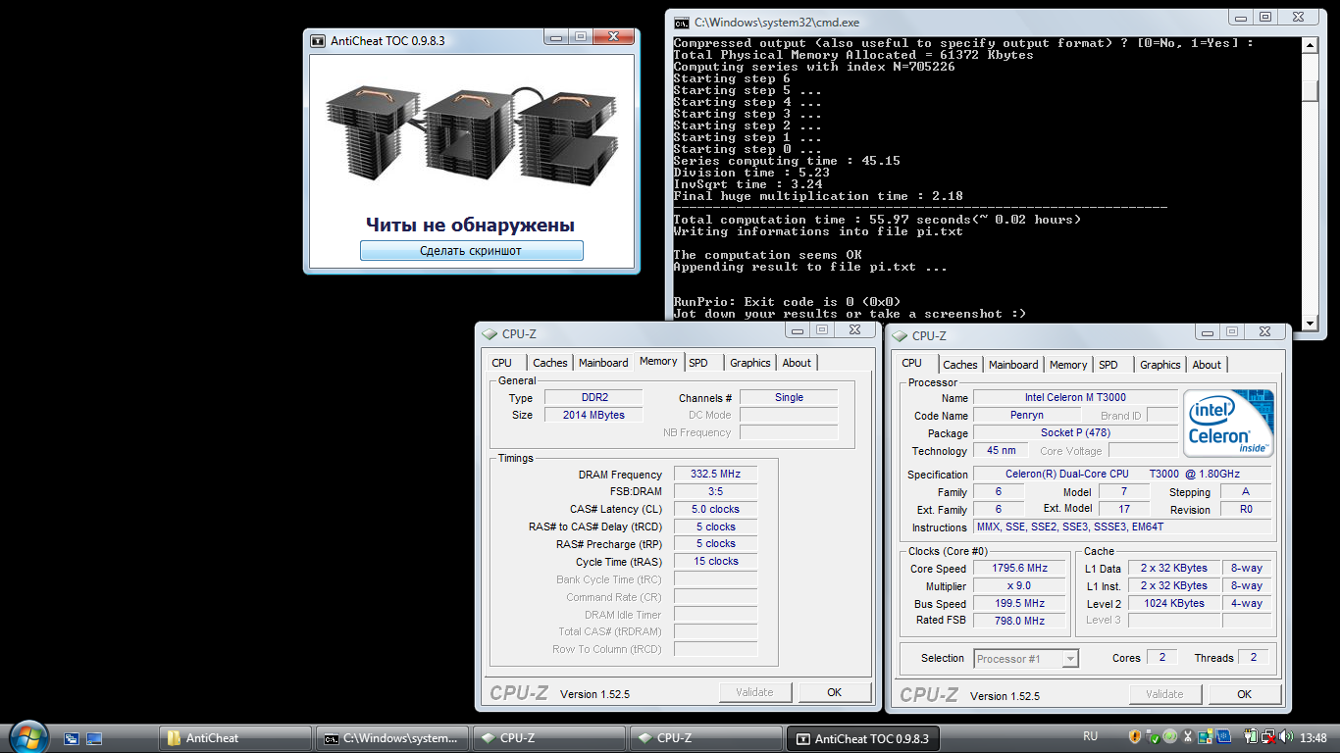
Task: Activate the second CPU-Z taskbar button
Action: (706, 738)
